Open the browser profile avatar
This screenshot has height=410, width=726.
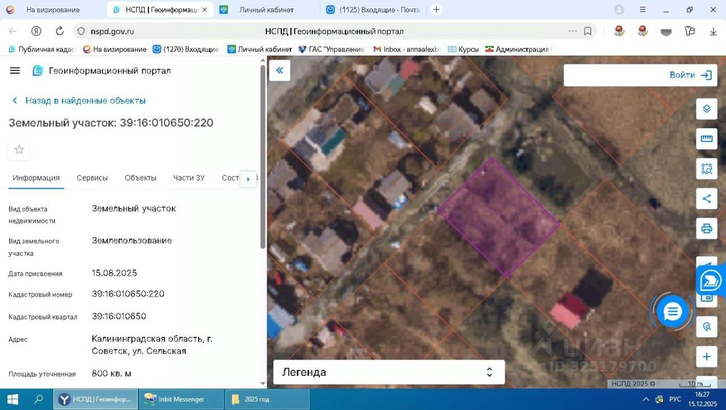[619, 10]
